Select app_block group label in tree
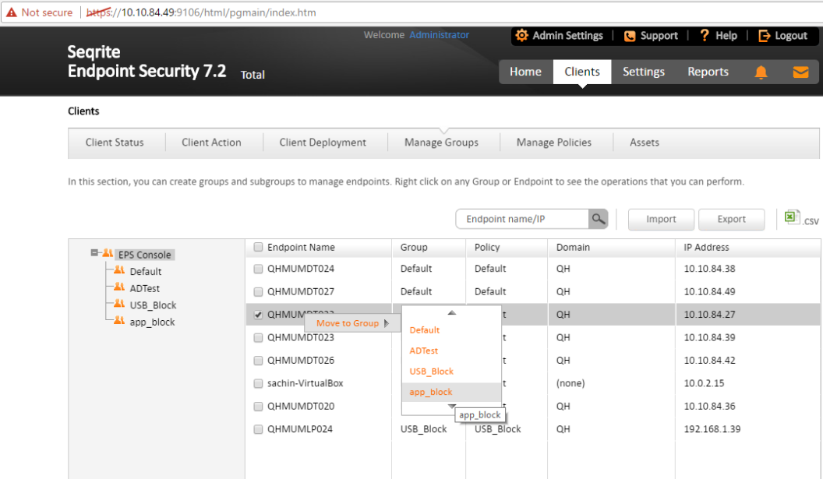The image size is (823, 479). pyautogui.click(x=152, y=322)
